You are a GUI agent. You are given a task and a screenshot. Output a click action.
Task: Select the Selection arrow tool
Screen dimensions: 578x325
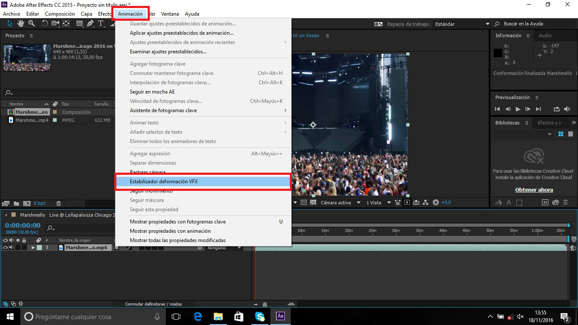coord(10,23)
